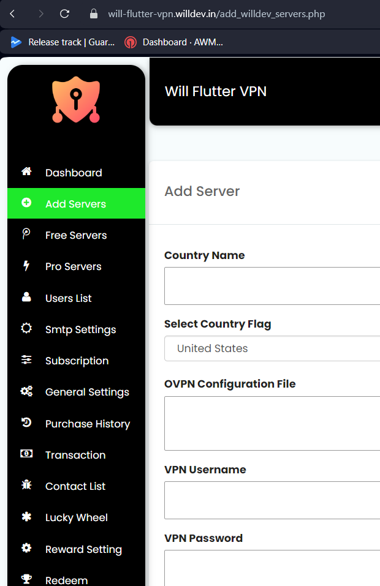Expand Select Country Flag dropdown

click(x=272, y=348)
